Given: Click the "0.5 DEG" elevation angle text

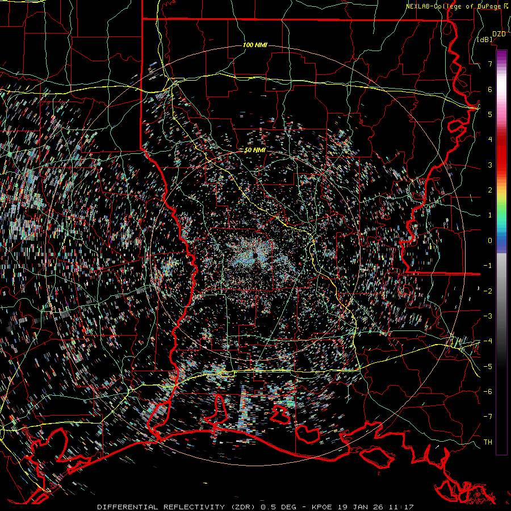Looking at the screenshot, I should click(278, 507).
